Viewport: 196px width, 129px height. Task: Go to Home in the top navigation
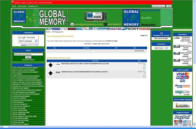[x=14, y=6]
